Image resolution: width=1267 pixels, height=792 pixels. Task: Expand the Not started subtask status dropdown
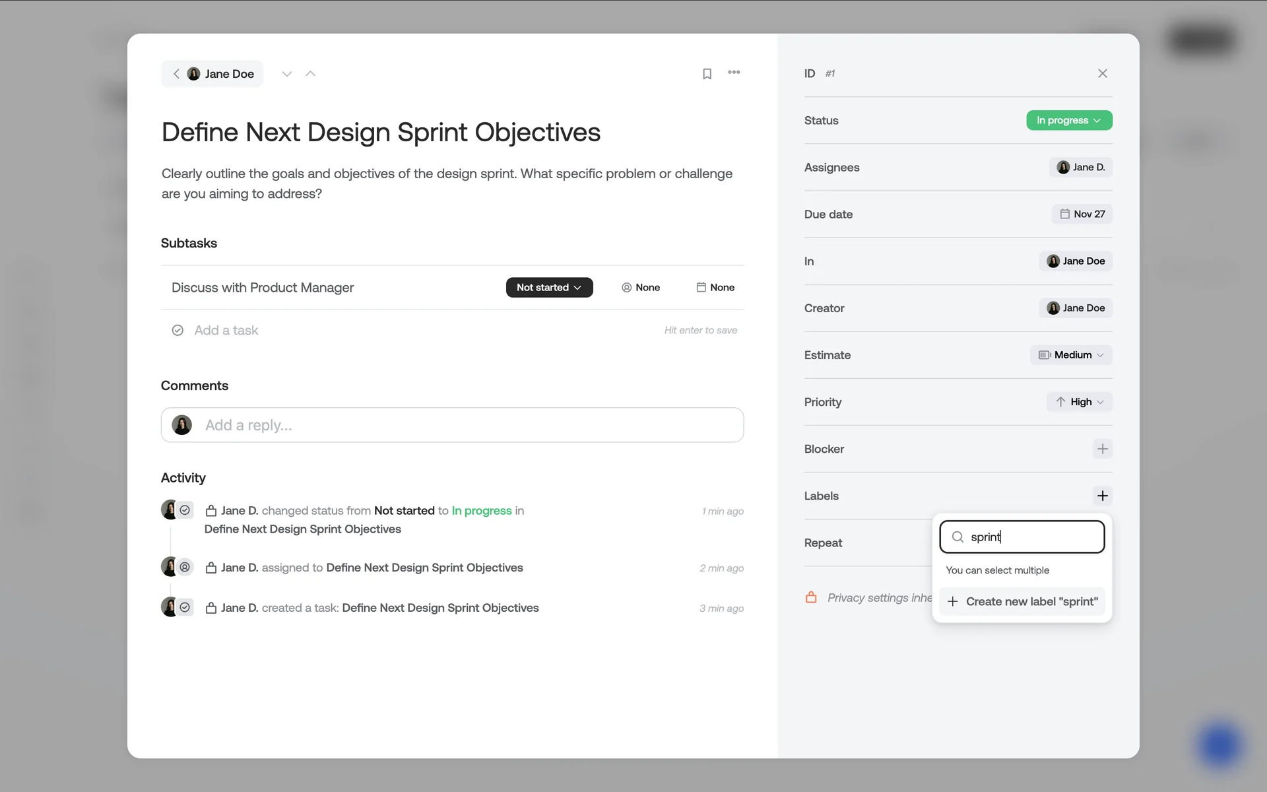click(x=549, y=287)
